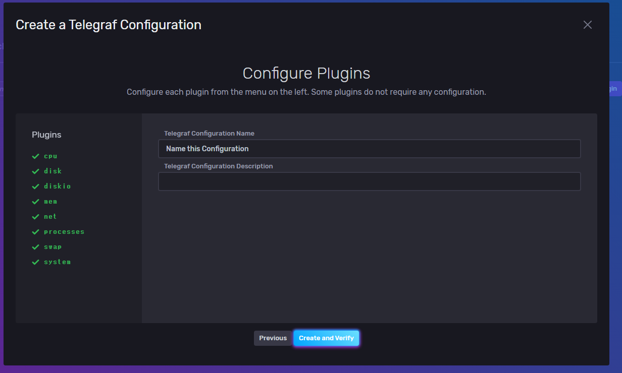Select the processes plugin entry
Screen dimensions: 622x373
[64, 232]
